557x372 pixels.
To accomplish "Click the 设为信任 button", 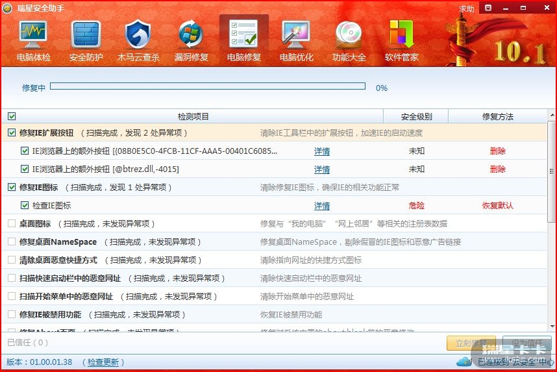I will tap(527, 343).
